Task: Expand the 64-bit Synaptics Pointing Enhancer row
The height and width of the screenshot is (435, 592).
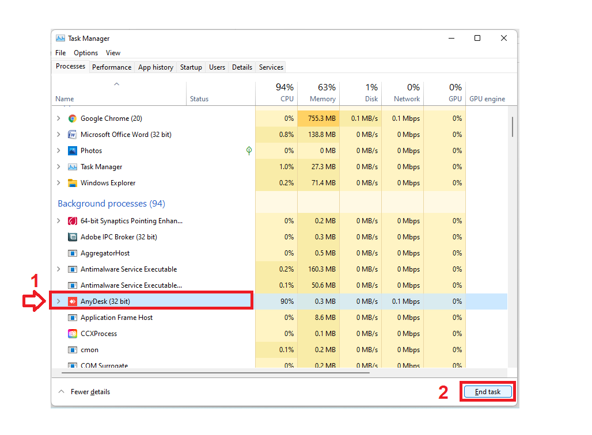Action: [59, 221]
